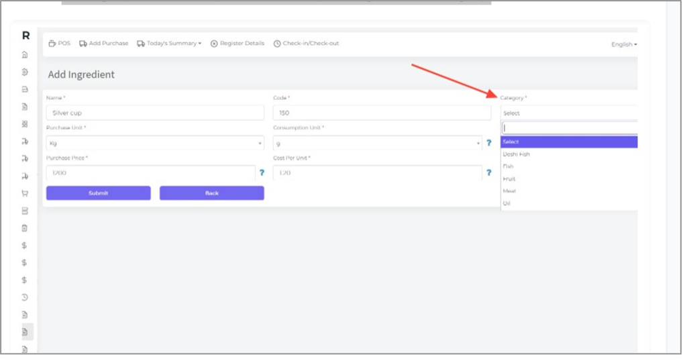The height and width of the screenshot is (363, 687).
Task: Choose Meat from category list
Action: point(569,191)
